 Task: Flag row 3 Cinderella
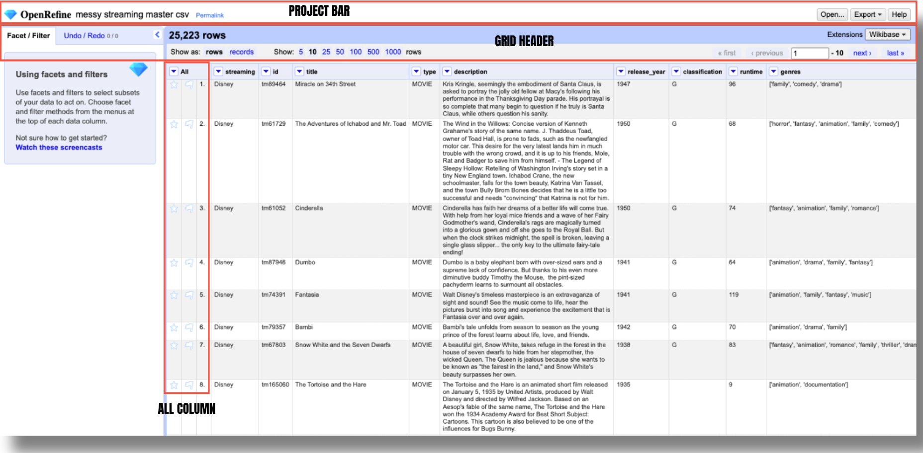189,209
